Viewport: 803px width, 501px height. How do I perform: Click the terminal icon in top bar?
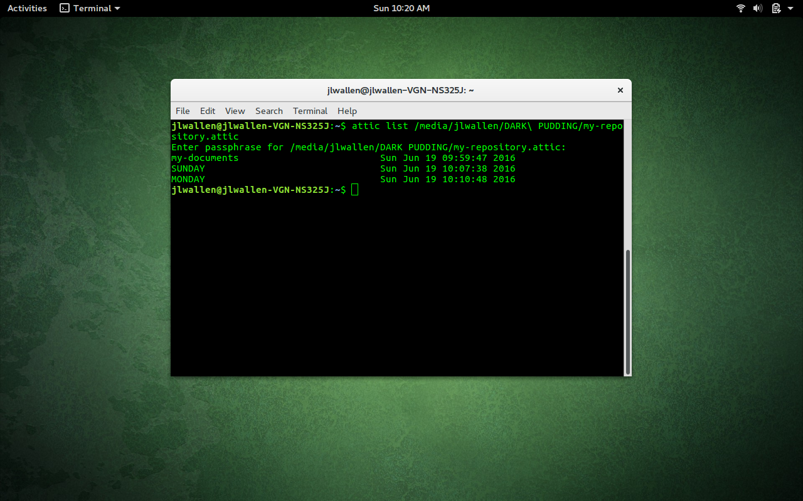(64, 8)
